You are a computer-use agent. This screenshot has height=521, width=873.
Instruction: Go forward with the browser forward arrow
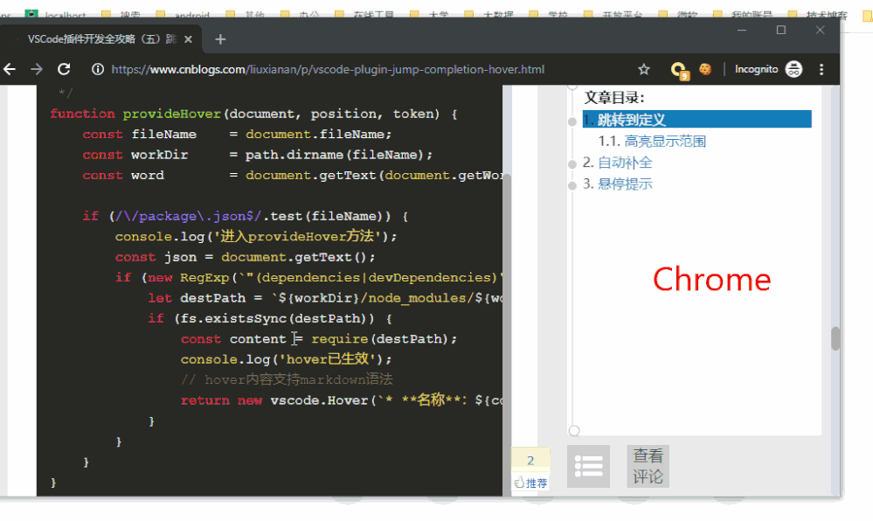pyautogui.click(x=36, y=69)
